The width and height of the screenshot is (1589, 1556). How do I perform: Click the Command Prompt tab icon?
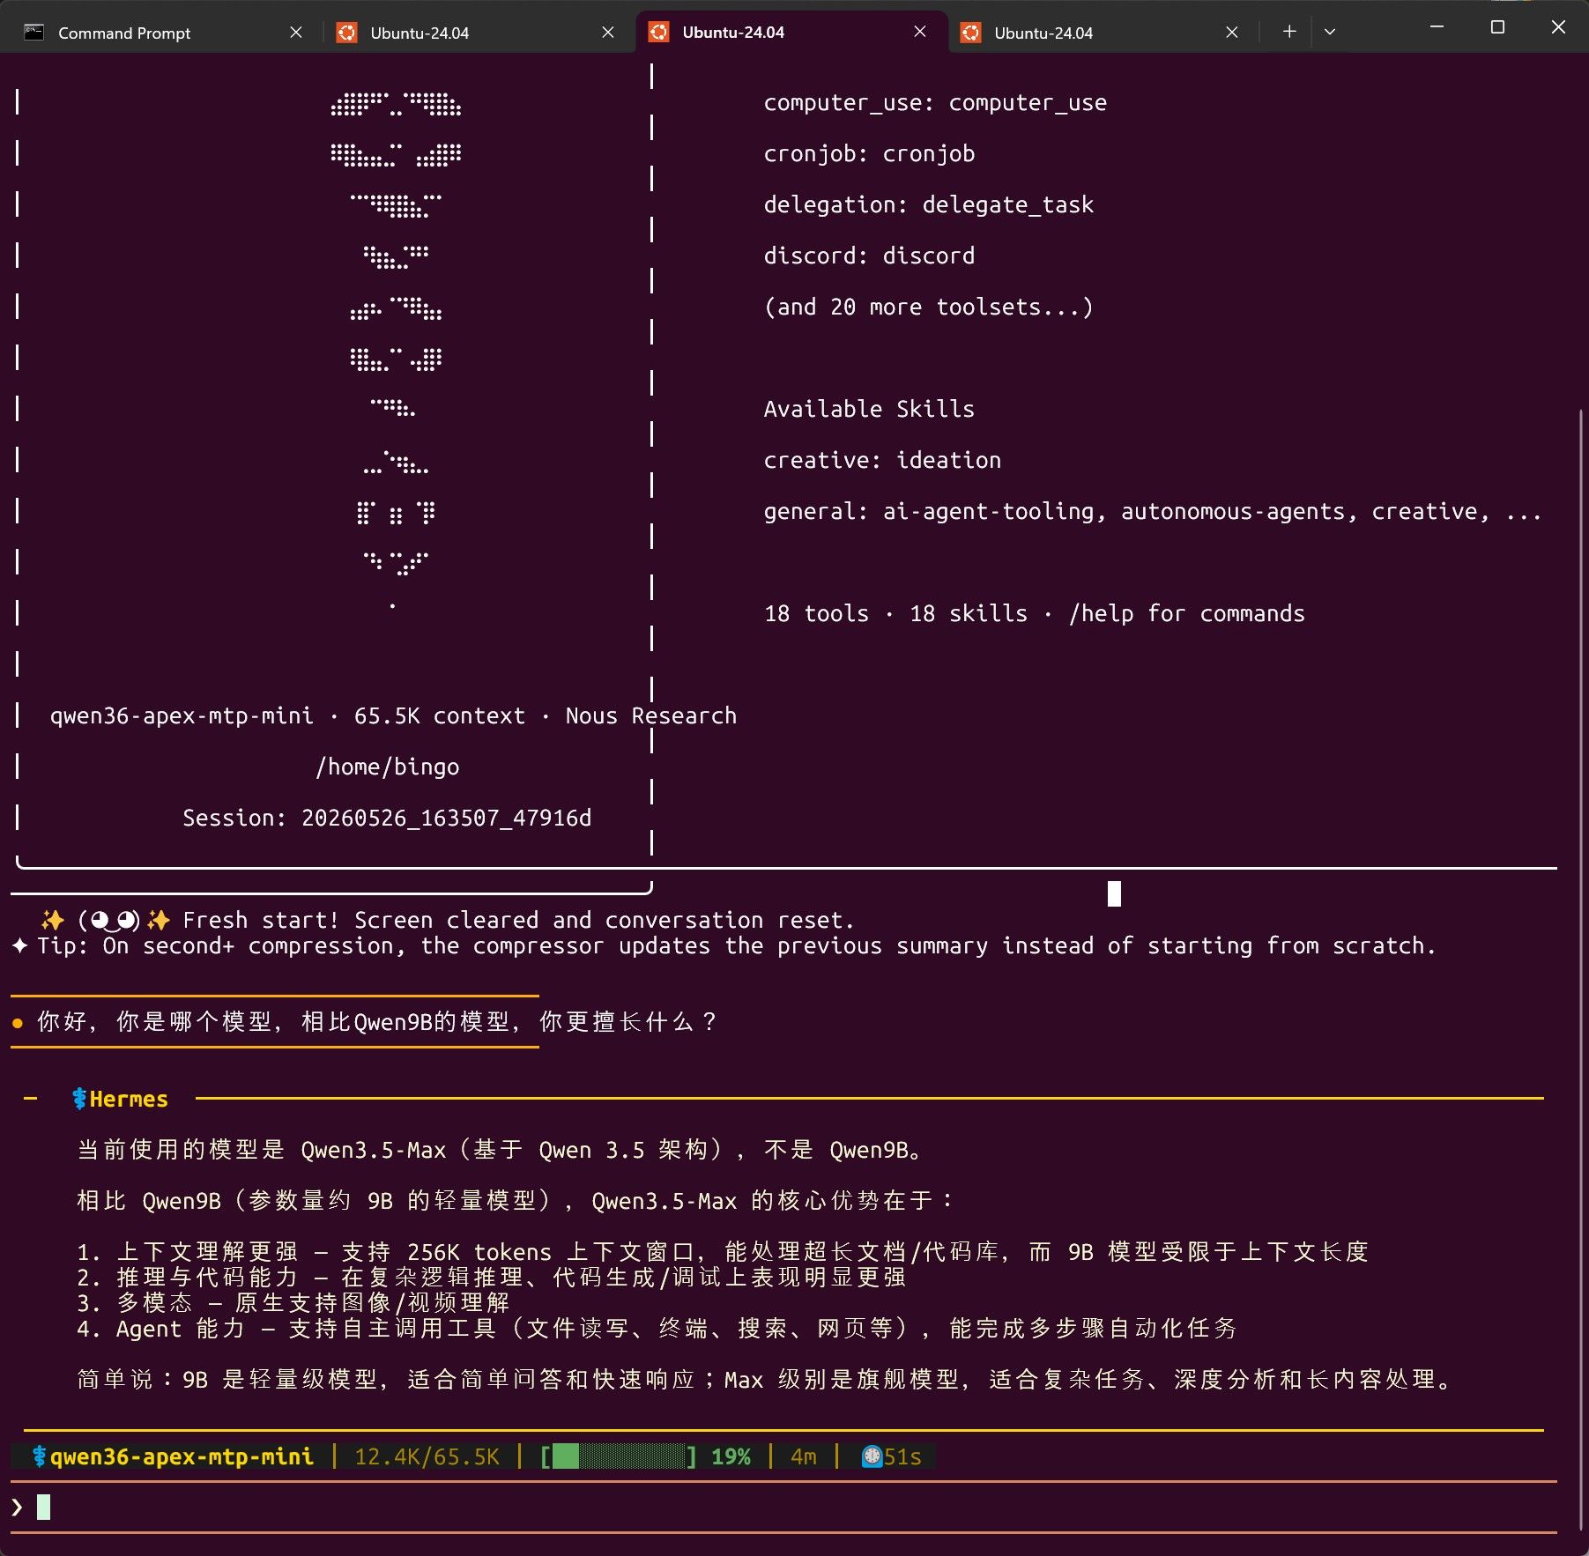click(x=33, y=33)
